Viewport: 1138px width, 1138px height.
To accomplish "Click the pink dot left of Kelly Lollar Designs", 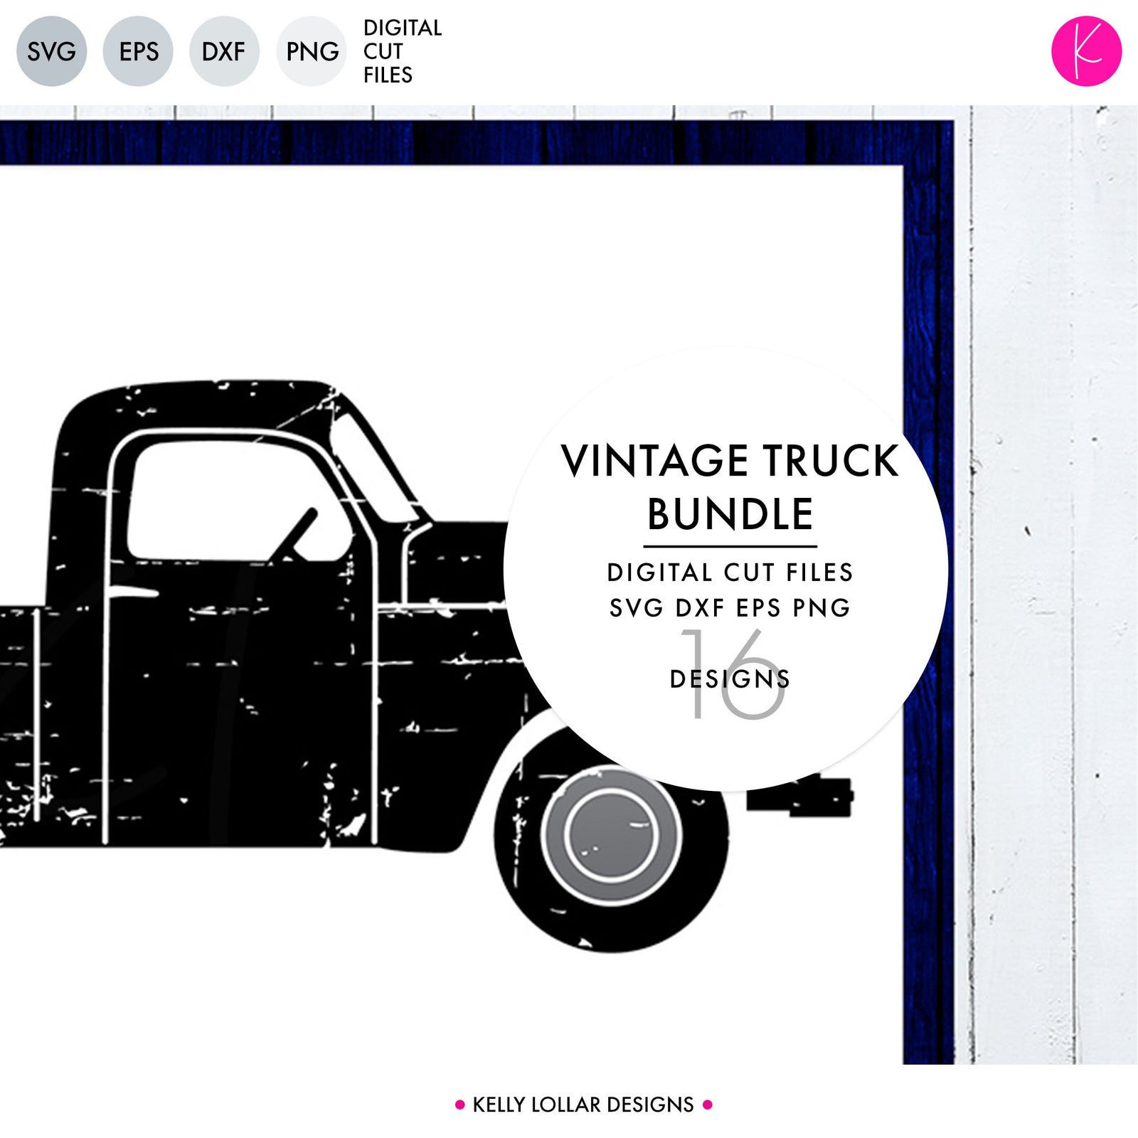I will pos(459,1105).
